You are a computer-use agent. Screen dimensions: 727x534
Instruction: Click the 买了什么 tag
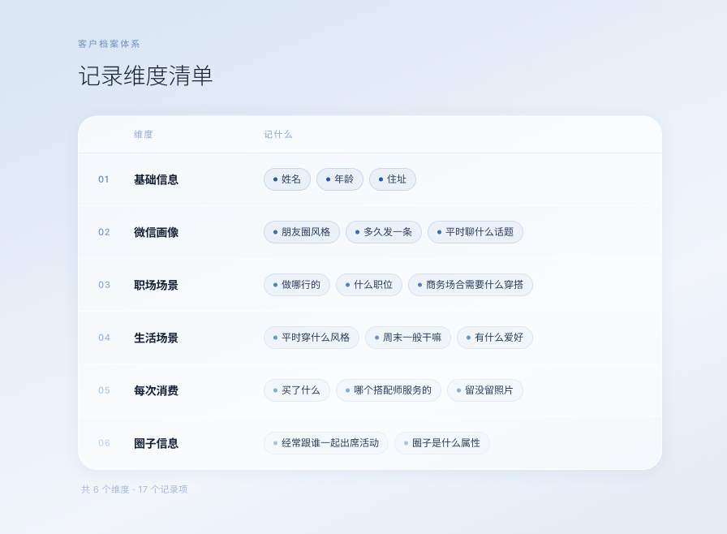pyautogui.click(x=297, y=391)
